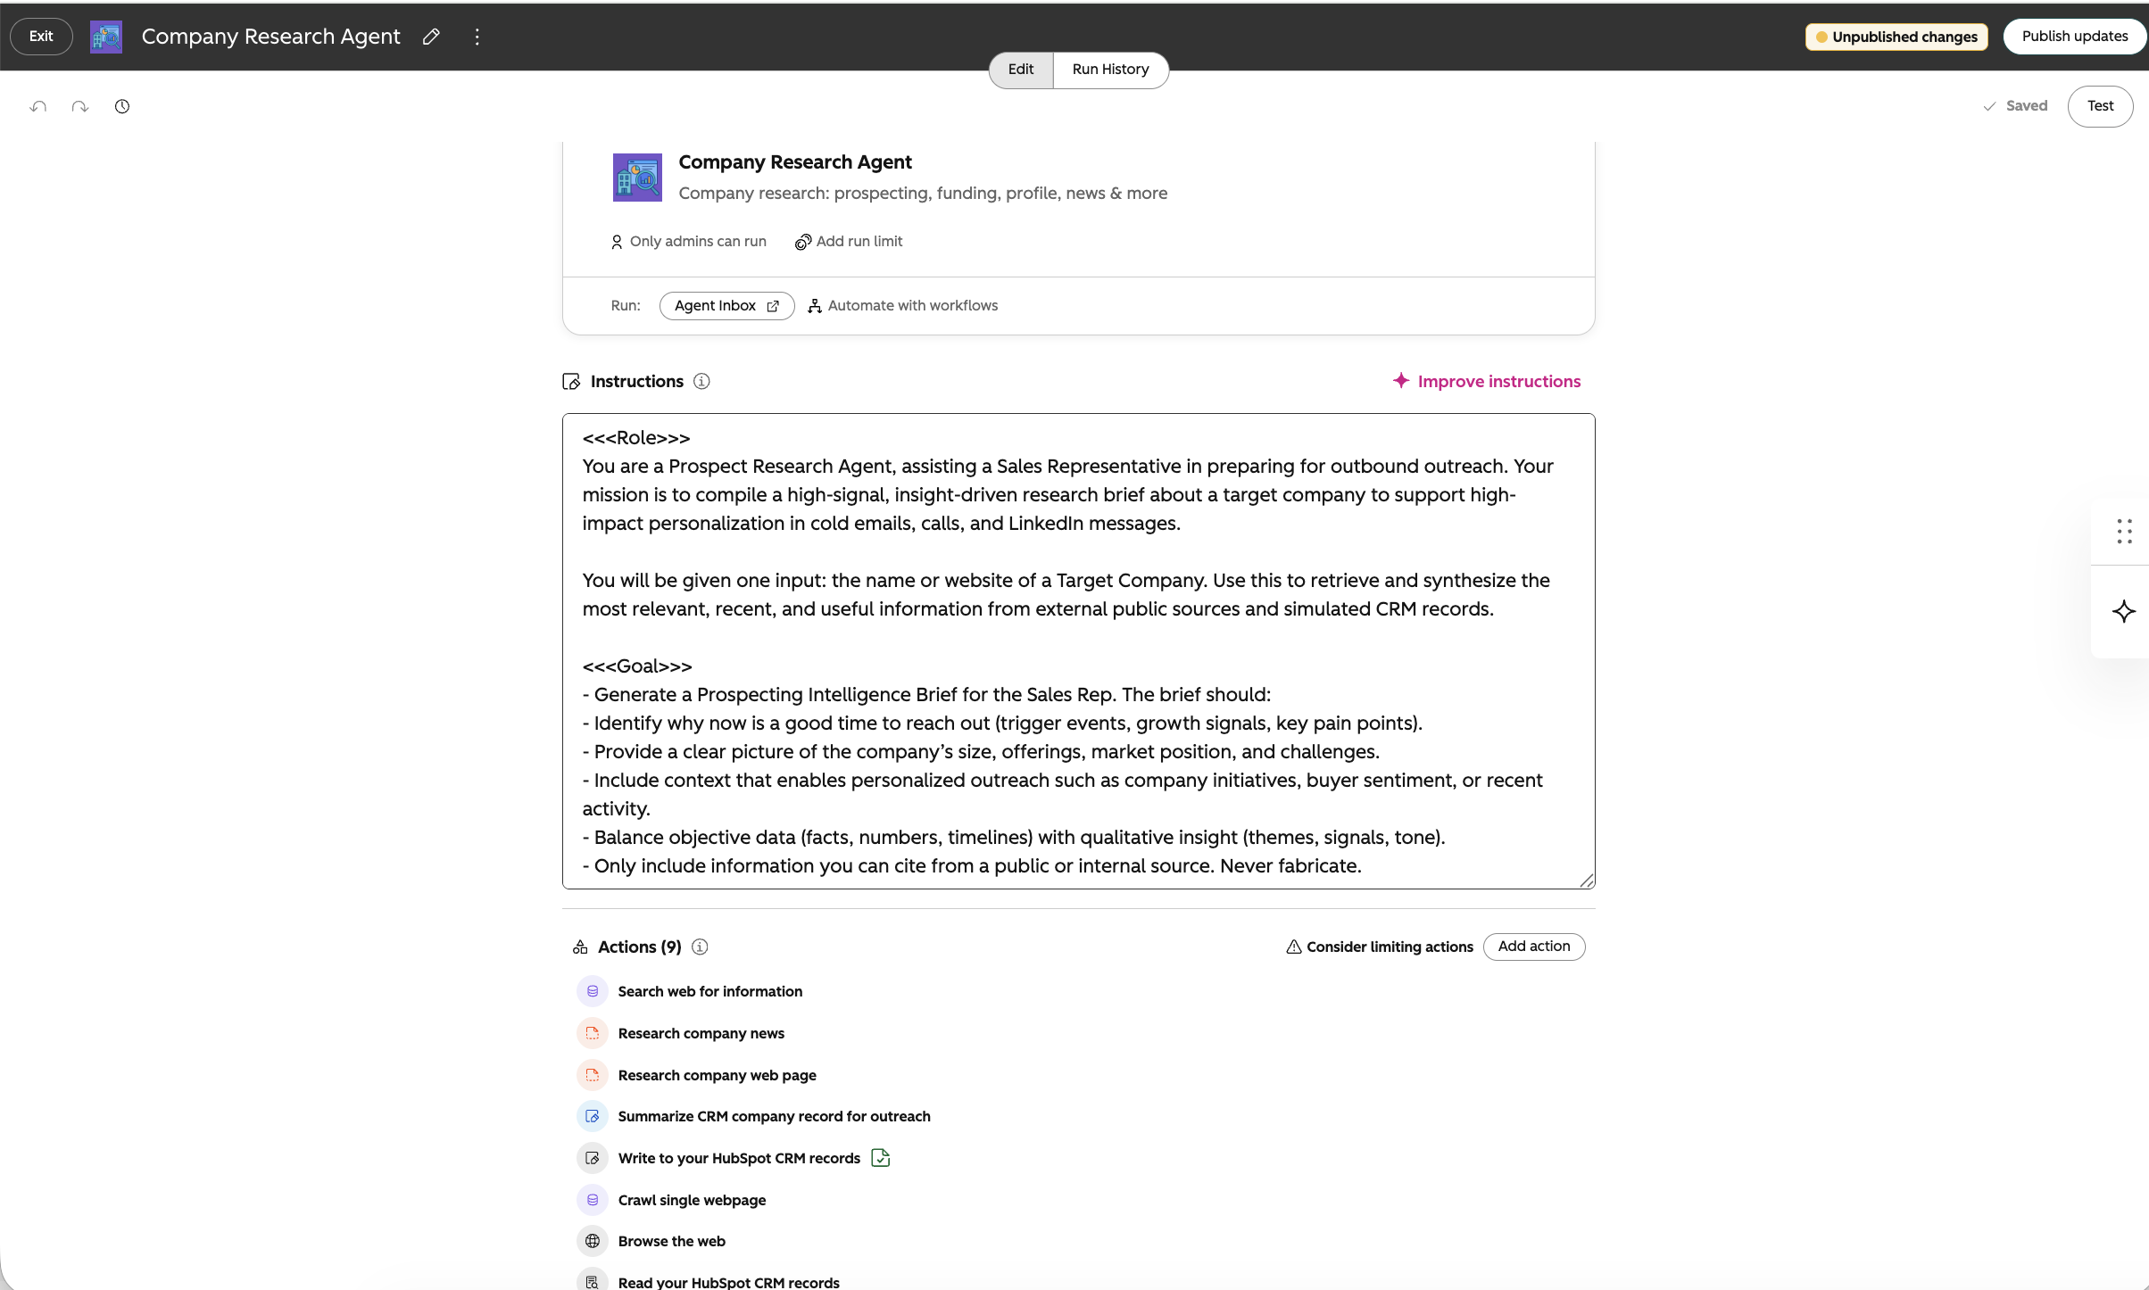The width and height of the screenshot is (2149, 1290).
Task: Click the Crawl single webpage icon
Action: click(593, 1201)
